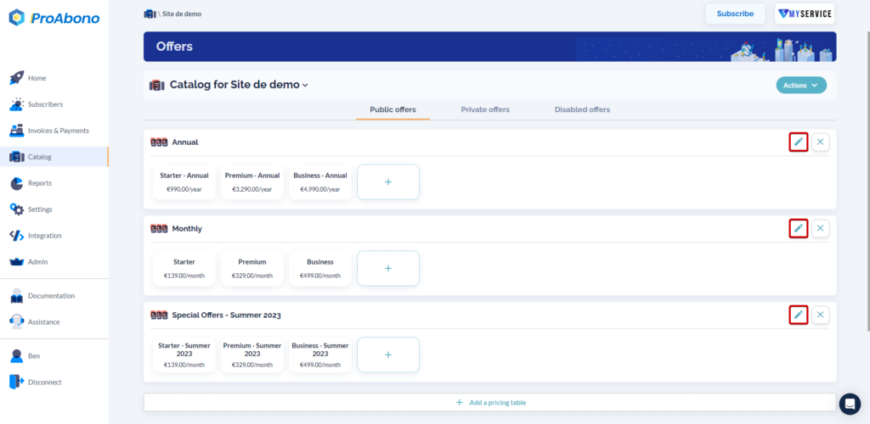The image size is (870, 424).
Task: Click the Reports pie chart icon
Action: 17,183
